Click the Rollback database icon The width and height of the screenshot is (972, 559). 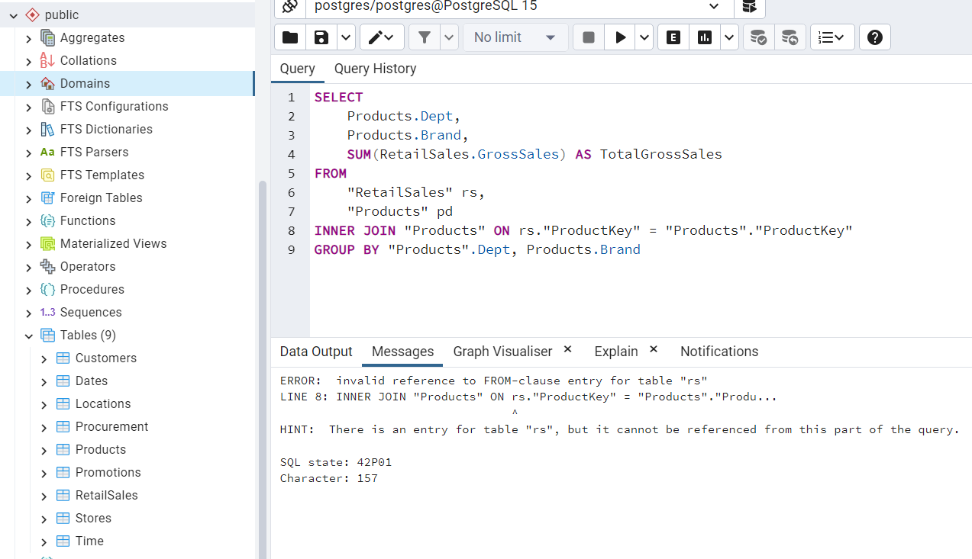click(x=790, y=37)
